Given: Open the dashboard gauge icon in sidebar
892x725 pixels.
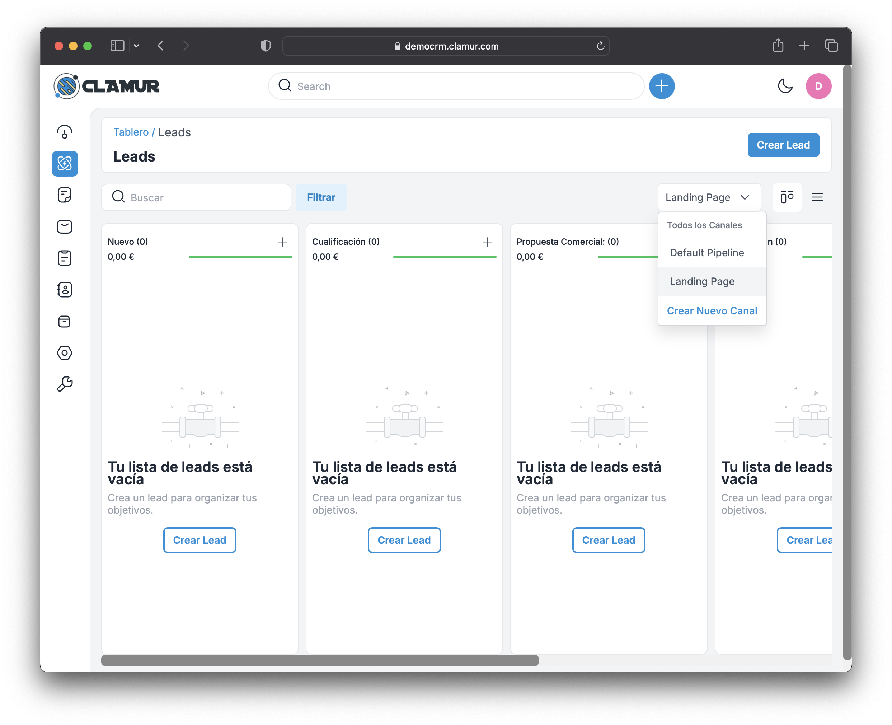Looking at the screenshot, I should (65, 132).
